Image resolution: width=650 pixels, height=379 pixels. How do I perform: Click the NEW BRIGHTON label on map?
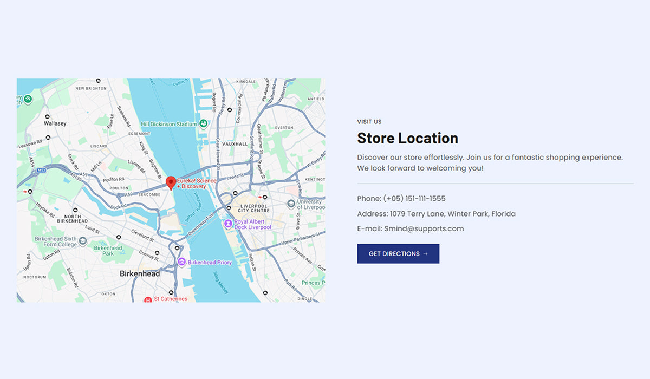pyautogui.click(x=91, y=88)
